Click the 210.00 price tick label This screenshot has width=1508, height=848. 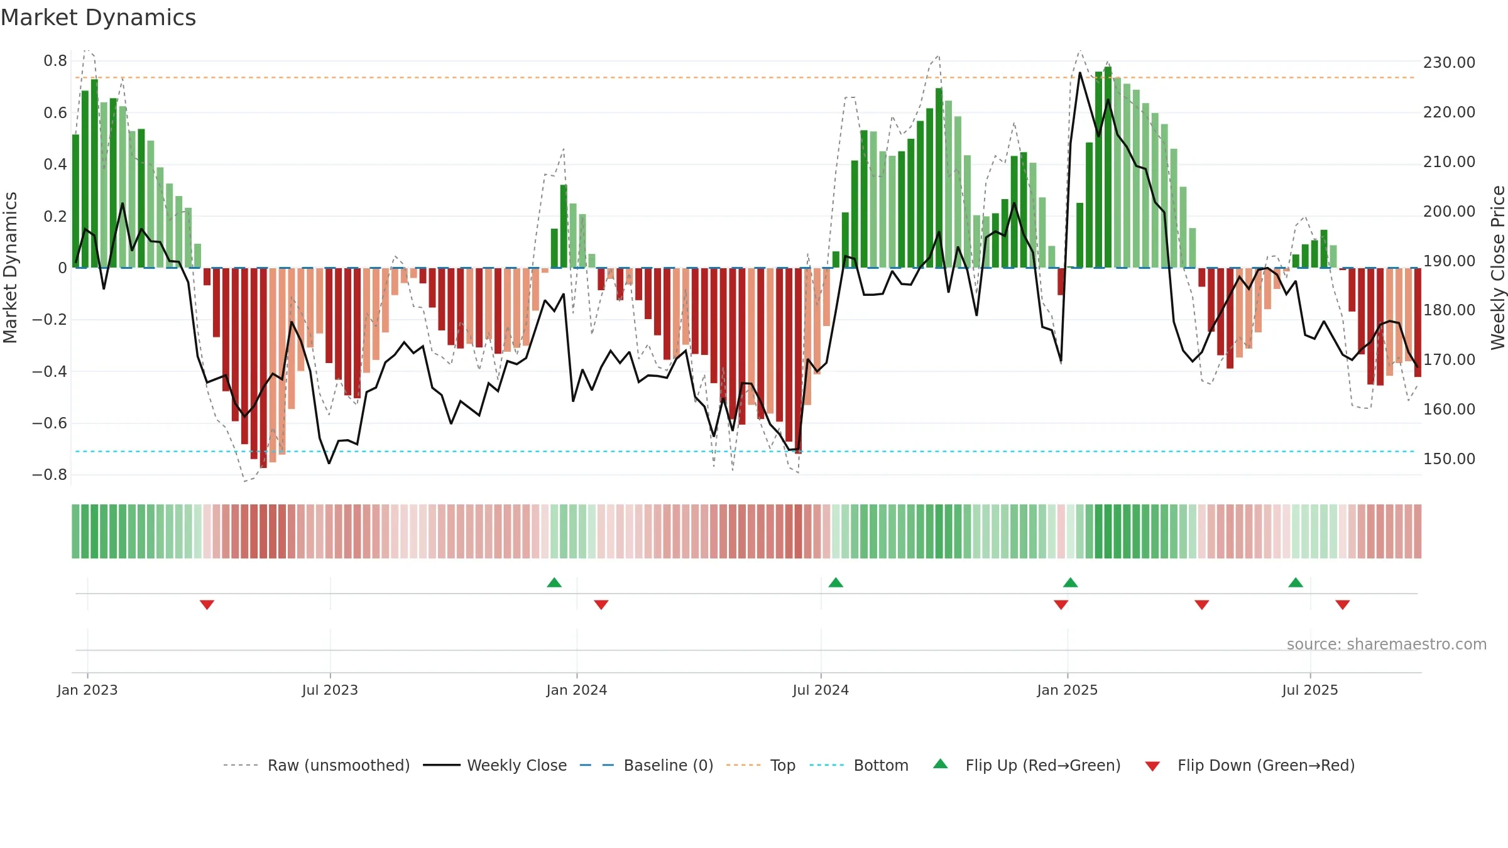tap(1450, 162)
